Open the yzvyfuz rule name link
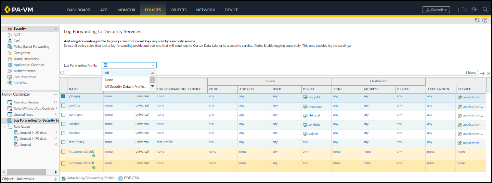 (74, 106)
